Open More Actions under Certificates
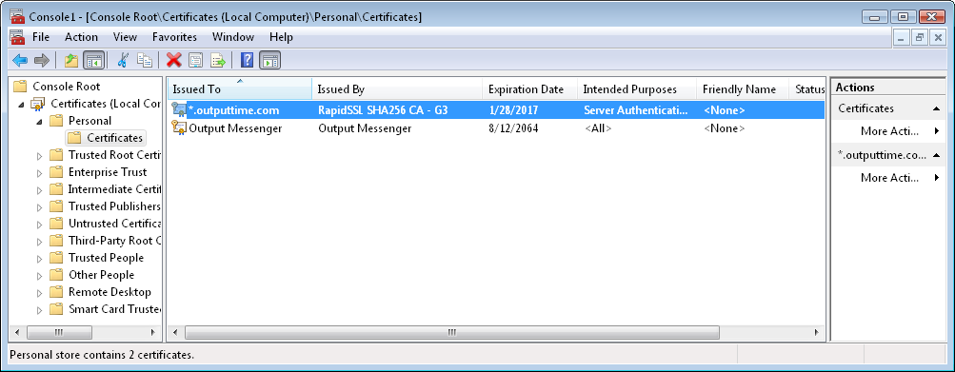Image resolution: width=955 pixels, height=372 pixels. [889, 131]
